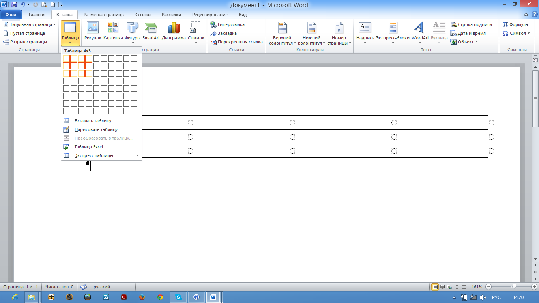
Task: Switch to the Главная tab
Action: click(x=37, y=15)
